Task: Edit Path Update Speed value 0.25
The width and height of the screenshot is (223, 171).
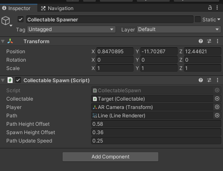Action: (156, 141)
